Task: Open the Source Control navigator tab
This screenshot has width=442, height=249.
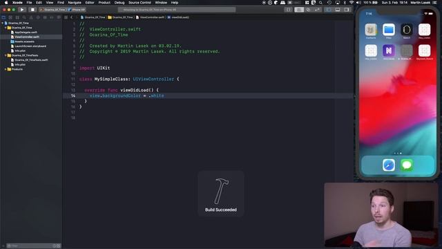Action: click(10, 17)
